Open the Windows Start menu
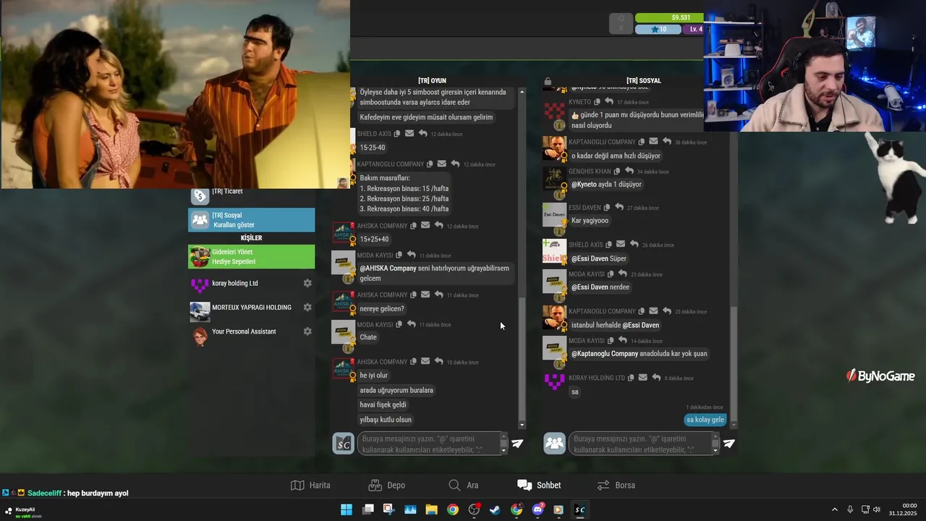The height and width of the screenshot is (521, 926). (x=347, y=509)
